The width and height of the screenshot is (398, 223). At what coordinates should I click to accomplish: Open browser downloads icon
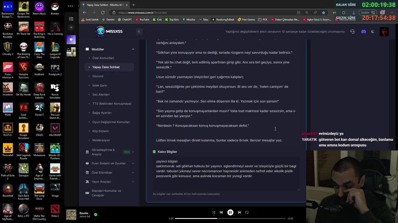tap(354, 12)
